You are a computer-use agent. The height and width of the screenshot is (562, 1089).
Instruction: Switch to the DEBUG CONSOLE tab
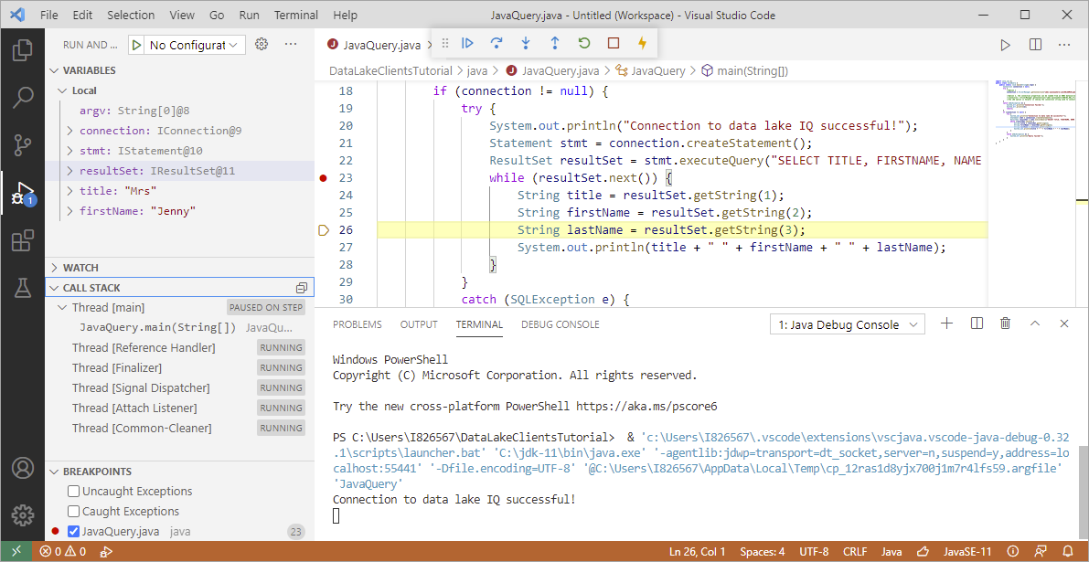click(560, 324)
